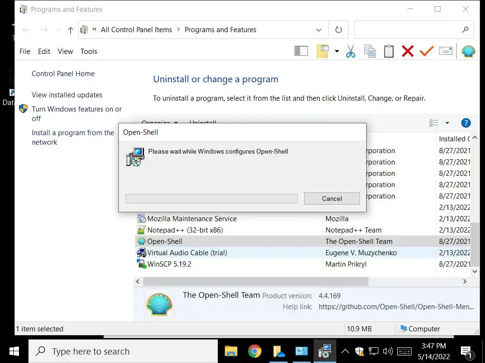Image resolution: width=485 pixels, height=363 pixels.
Task: Click the Open-Shell logo in details pane
Action: 159,304
